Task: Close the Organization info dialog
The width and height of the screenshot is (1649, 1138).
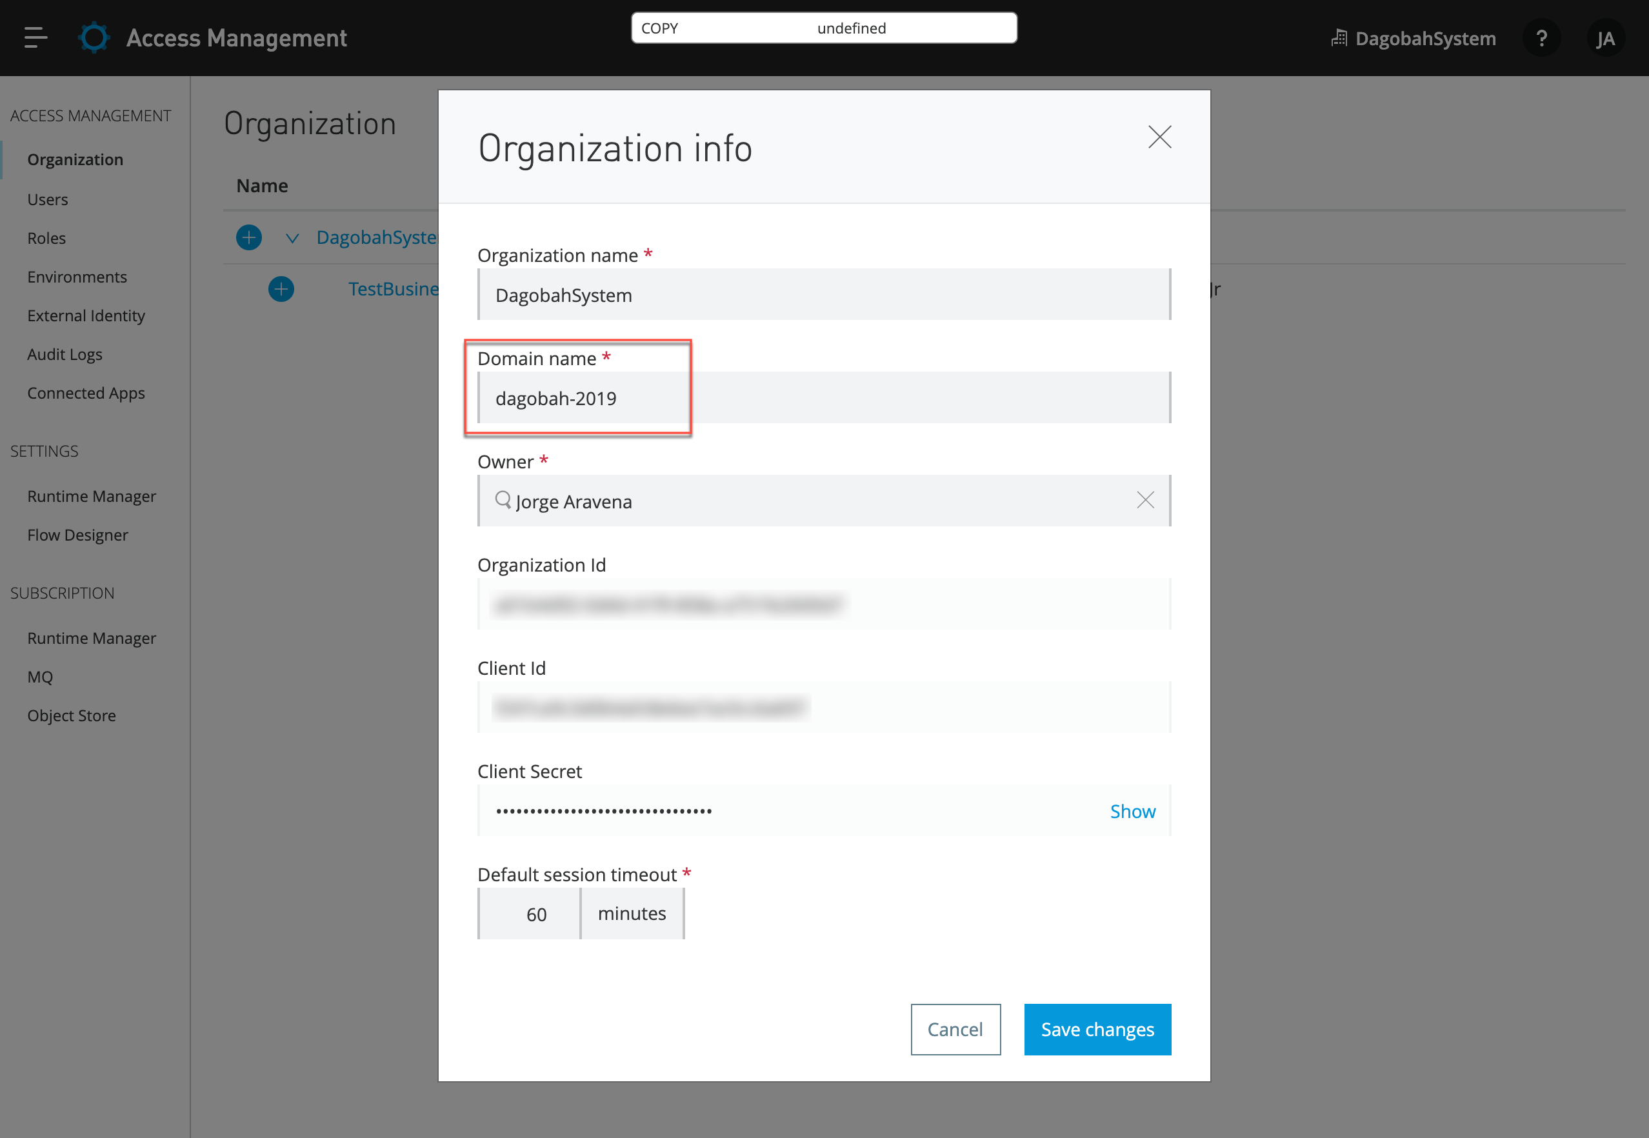Action: pos(1159,137)
